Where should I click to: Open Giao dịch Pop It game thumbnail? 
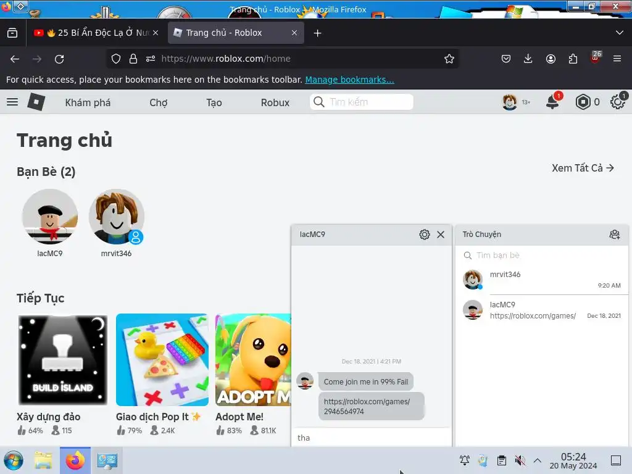point(162,360)
